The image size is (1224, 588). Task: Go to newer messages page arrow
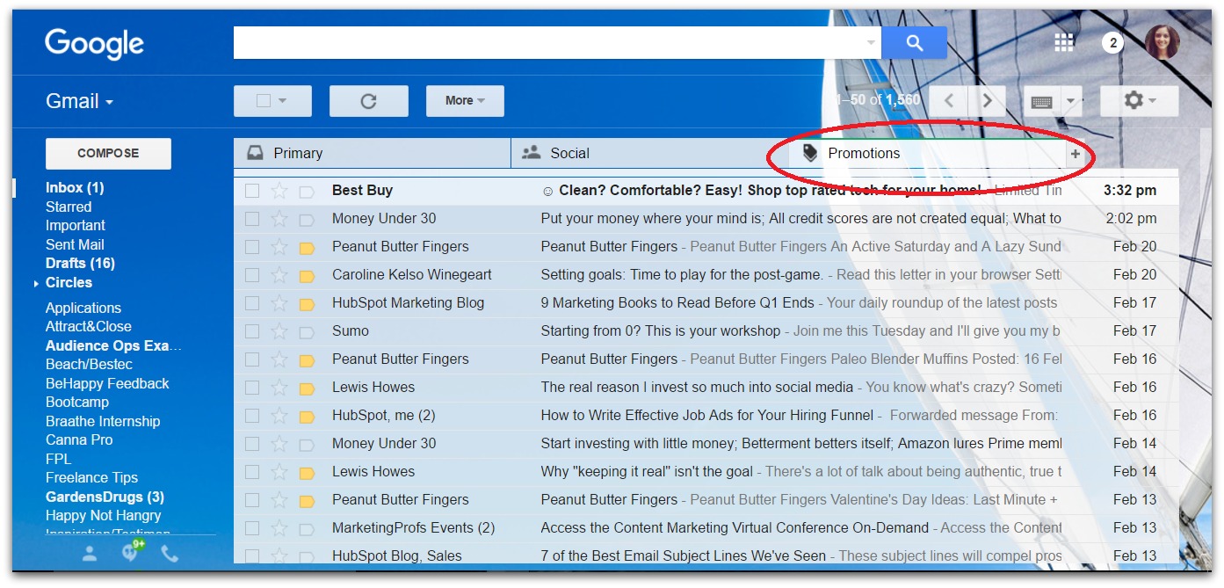[x=948, y=101]
